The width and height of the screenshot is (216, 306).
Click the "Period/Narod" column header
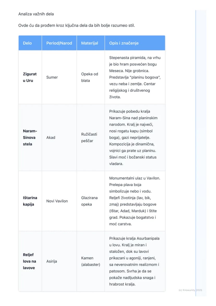click(x=59, y=43)
